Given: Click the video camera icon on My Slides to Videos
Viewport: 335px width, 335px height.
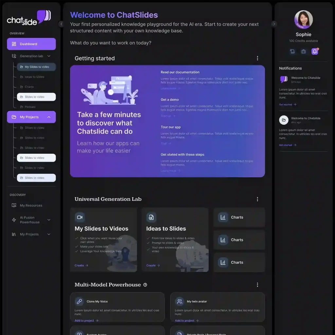Looking at the screenshot, I should pyautogui.click(x=80, y=217).
